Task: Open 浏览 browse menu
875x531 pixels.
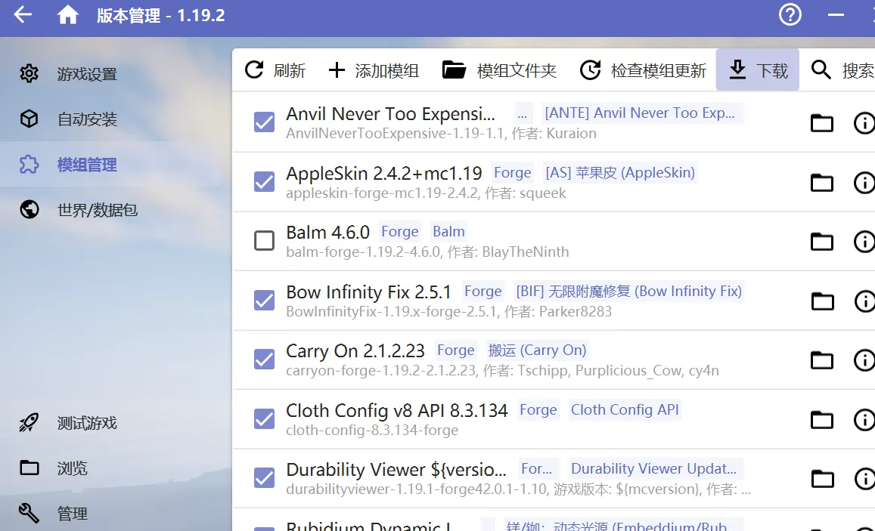Action: pyautogui.click(x=116, y=468)
